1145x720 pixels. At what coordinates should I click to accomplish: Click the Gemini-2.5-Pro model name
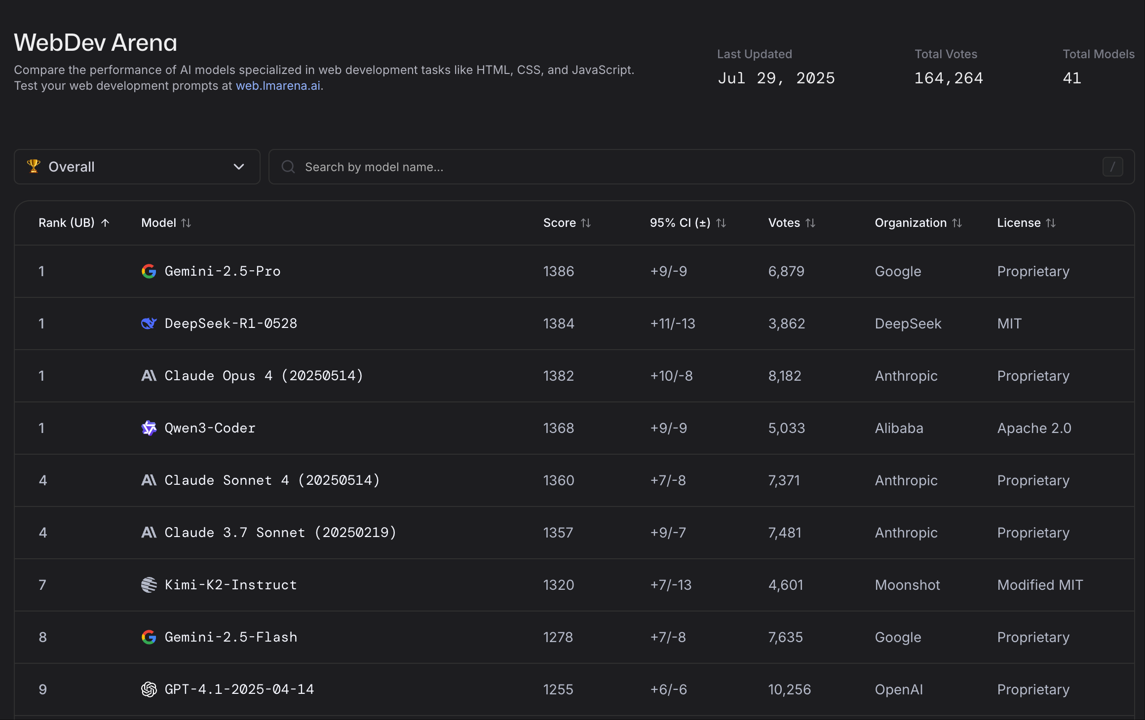pos(223,271)
